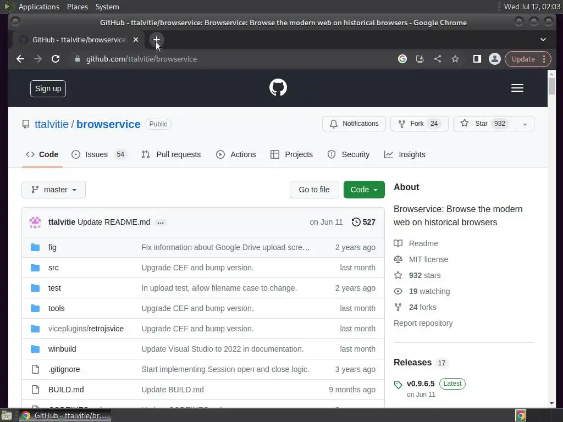This screenshot has width=563, height=422.
Task: Open the Readme link in About
Action: [x=416, y=243]
